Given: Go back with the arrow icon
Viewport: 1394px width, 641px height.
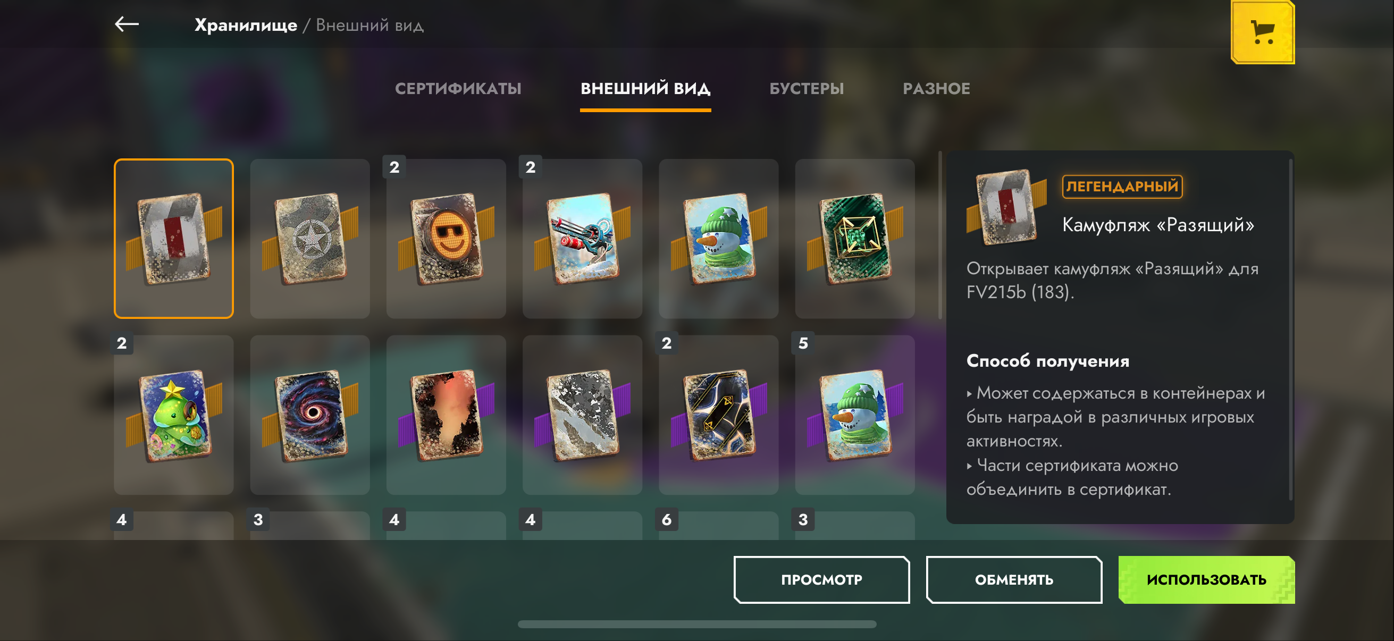Looking at the screenshot, I should pos(127,24).
